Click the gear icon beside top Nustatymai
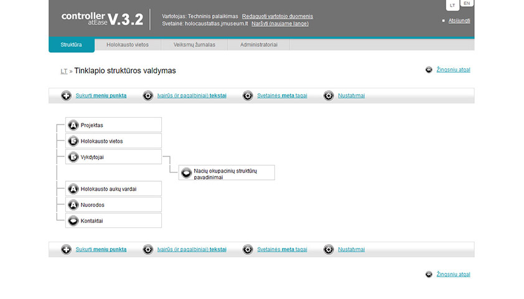 (329, 96)
